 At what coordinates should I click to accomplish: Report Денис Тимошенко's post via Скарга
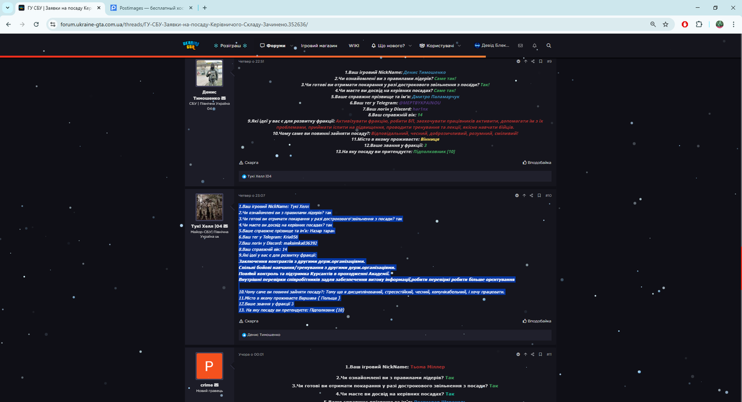pos(249,162)
